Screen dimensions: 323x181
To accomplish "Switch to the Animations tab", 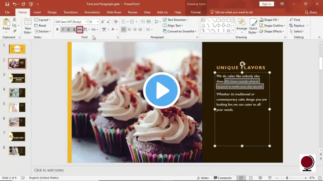I will [92, 12].
